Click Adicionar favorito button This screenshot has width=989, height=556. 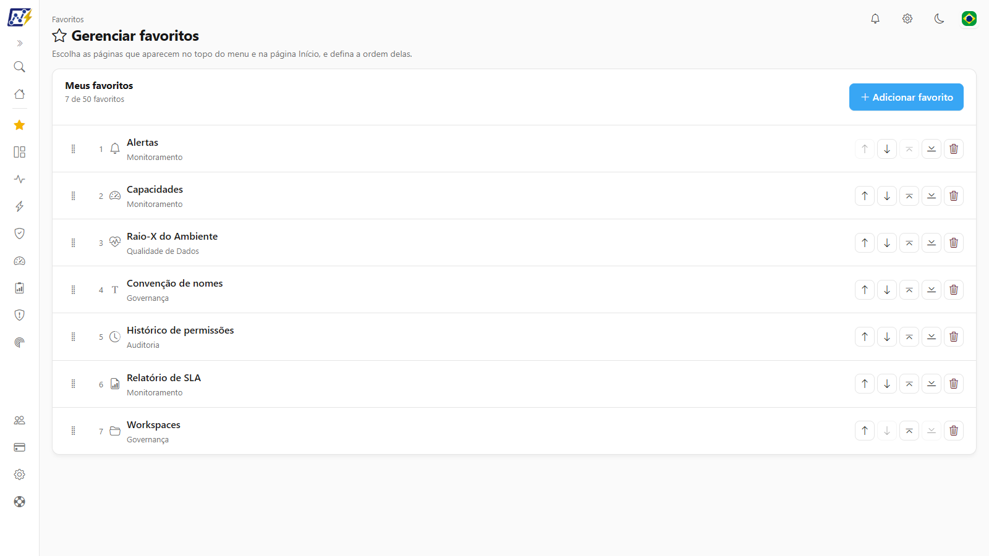[x=906, y=97]
